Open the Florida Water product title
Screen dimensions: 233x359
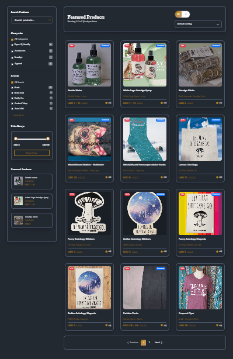click(75, 91)
